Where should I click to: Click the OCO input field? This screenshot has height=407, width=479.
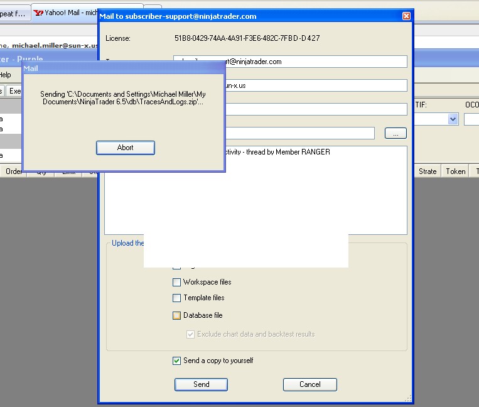[471, 119]
